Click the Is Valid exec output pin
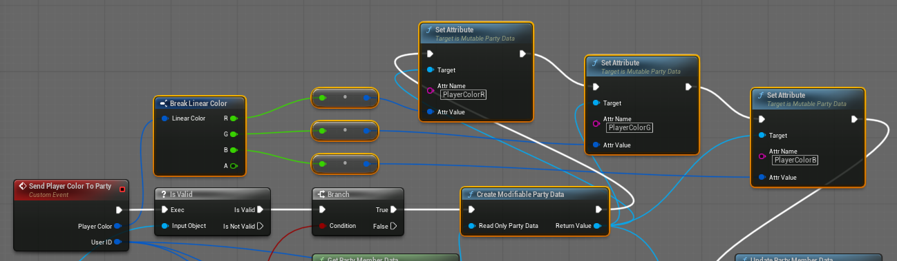897x261 pixels. pyautogui.click(x=261, y=210)
